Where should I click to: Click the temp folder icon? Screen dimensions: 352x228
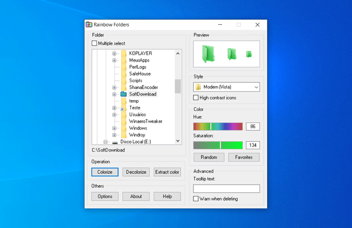(124, 101)
